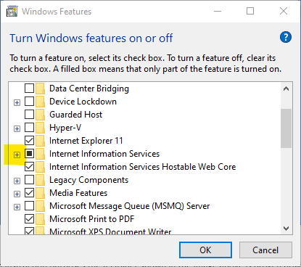Click the OK button
Screen dimensions: 301x267
click(x=205, y=250)
